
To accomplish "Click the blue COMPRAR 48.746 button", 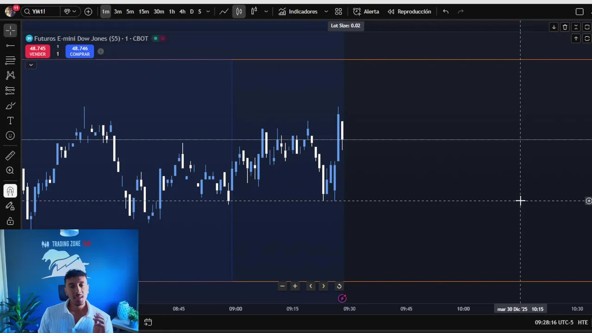I will point(80,51).
